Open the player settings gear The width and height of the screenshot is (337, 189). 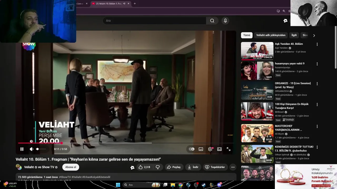pyautogui.click(x=210, y=149)
